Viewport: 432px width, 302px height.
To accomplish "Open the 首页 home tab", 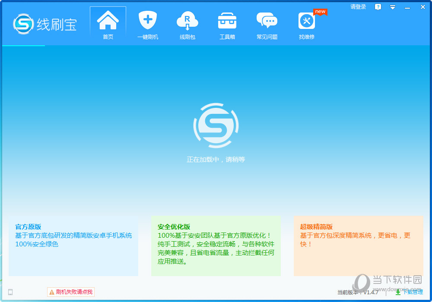I will point(108,25).
